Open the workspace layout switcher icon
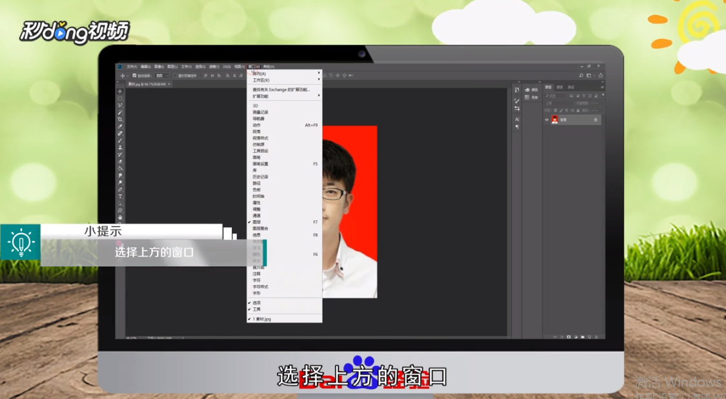The image size is (726, 399). [588, 76]
